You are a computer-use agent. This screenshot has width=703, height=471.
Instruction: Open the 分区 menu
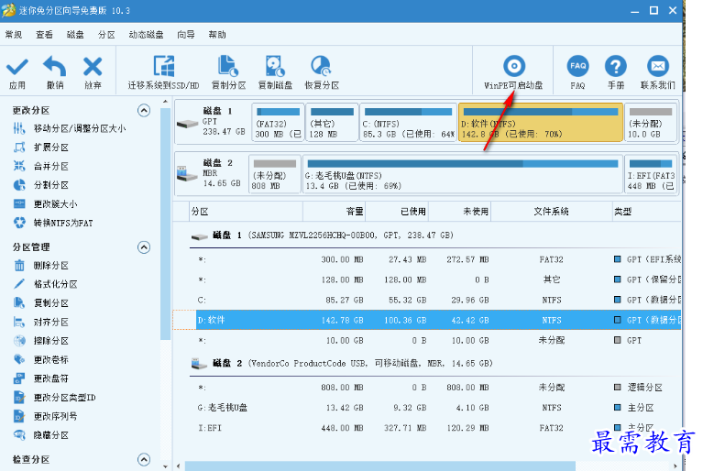(x=106, y=35)
